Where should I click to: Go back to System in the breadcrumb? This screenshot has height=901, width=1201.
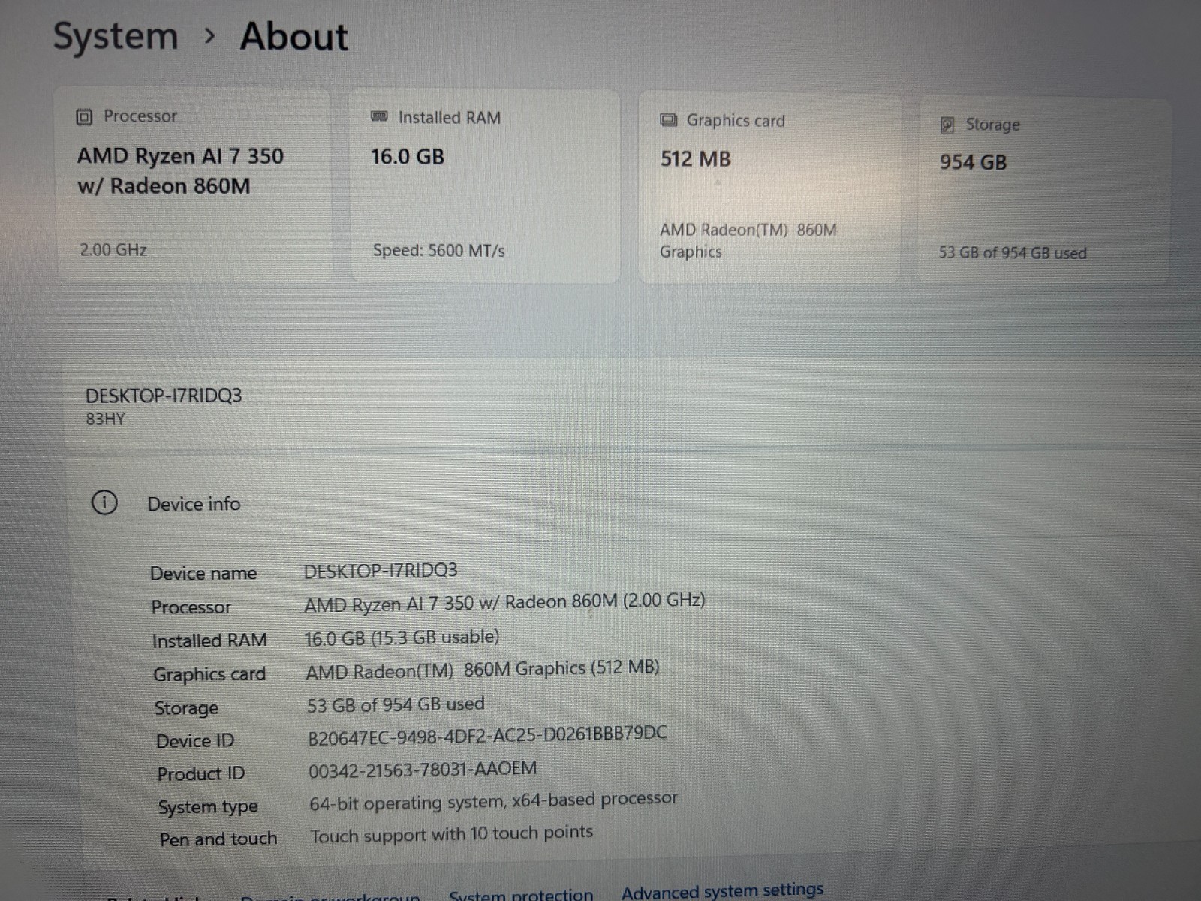coord(116,36)
